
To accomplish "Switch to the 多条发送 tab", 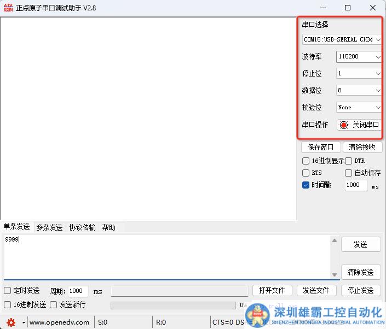I will (49, 227).
